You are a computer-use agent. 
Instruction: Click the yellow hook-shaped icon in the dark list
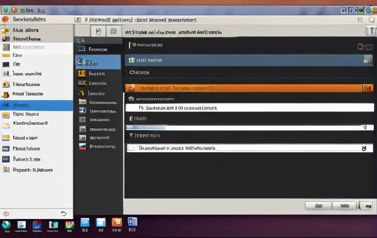pos(82,93)
